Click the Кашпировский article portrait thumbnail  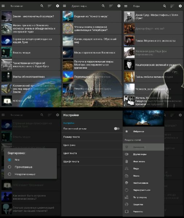click(x=129, y=65)
